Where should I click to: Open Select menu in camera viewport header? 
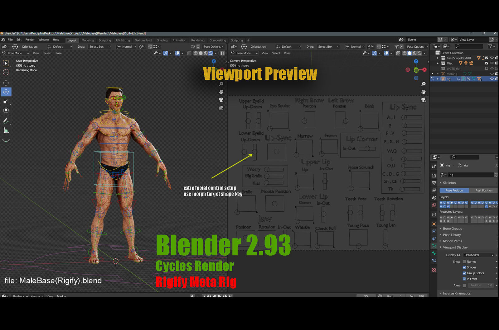[x=276, y=53]
